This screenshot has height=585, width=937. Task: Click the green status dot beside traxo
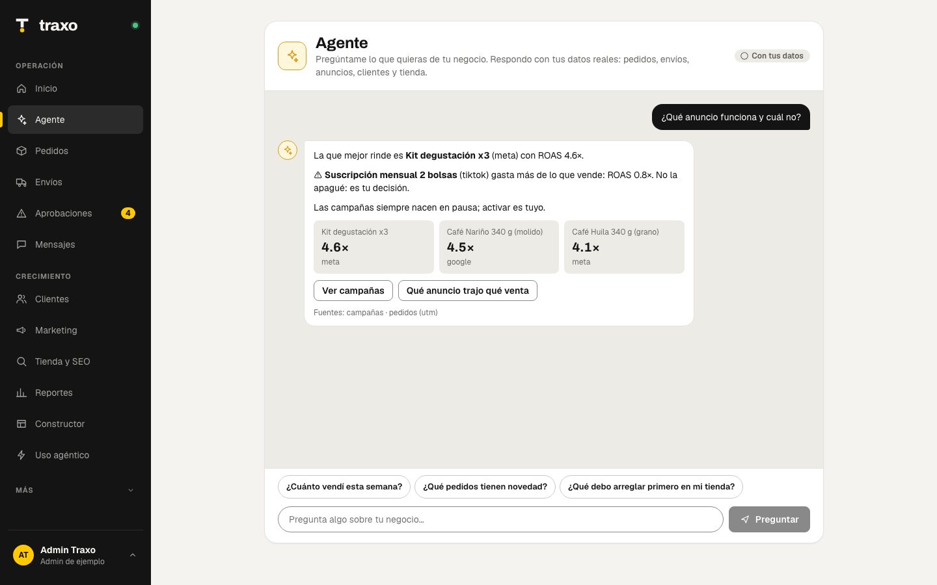coord(135,25)
